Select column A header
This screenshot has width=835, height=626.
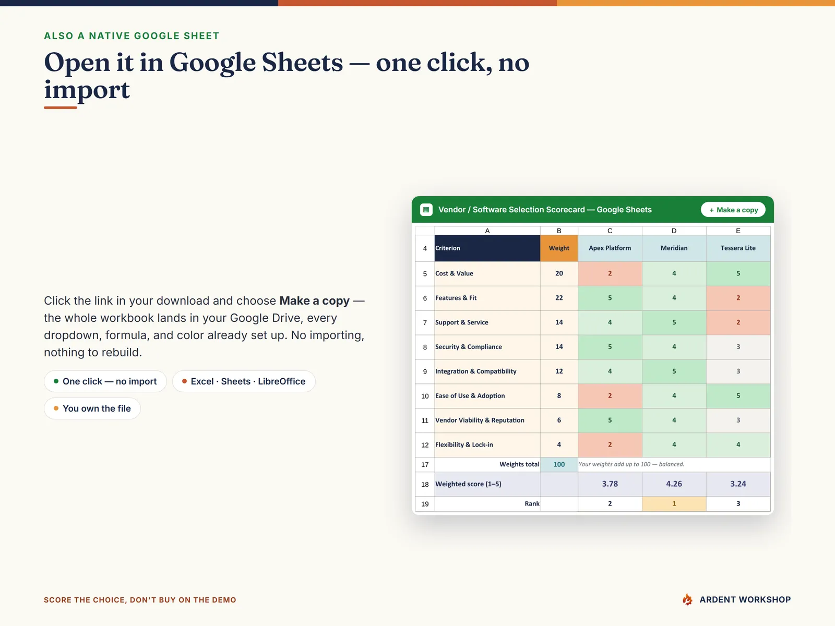(x=487, y=231)
